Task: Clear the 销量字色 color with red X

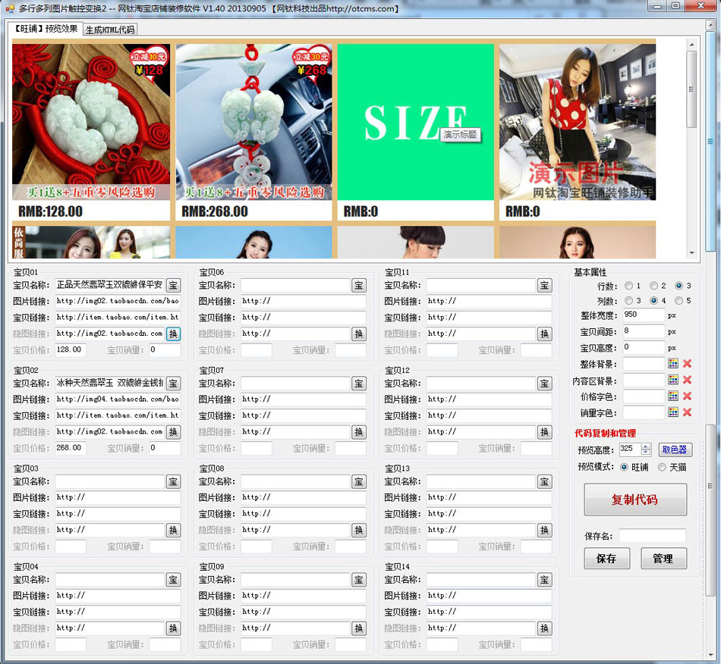Action: coord(687,412)
